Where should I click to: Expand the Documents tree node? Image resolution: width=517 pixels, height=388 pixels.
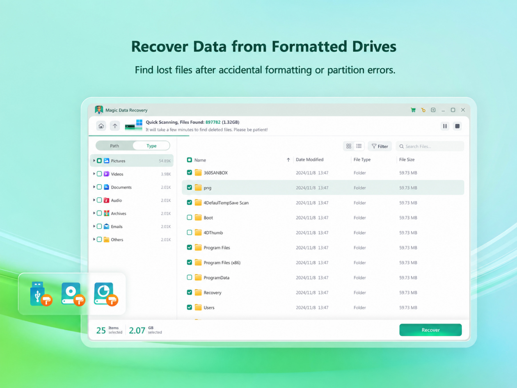pyautogui.click(x=94, y=187)
